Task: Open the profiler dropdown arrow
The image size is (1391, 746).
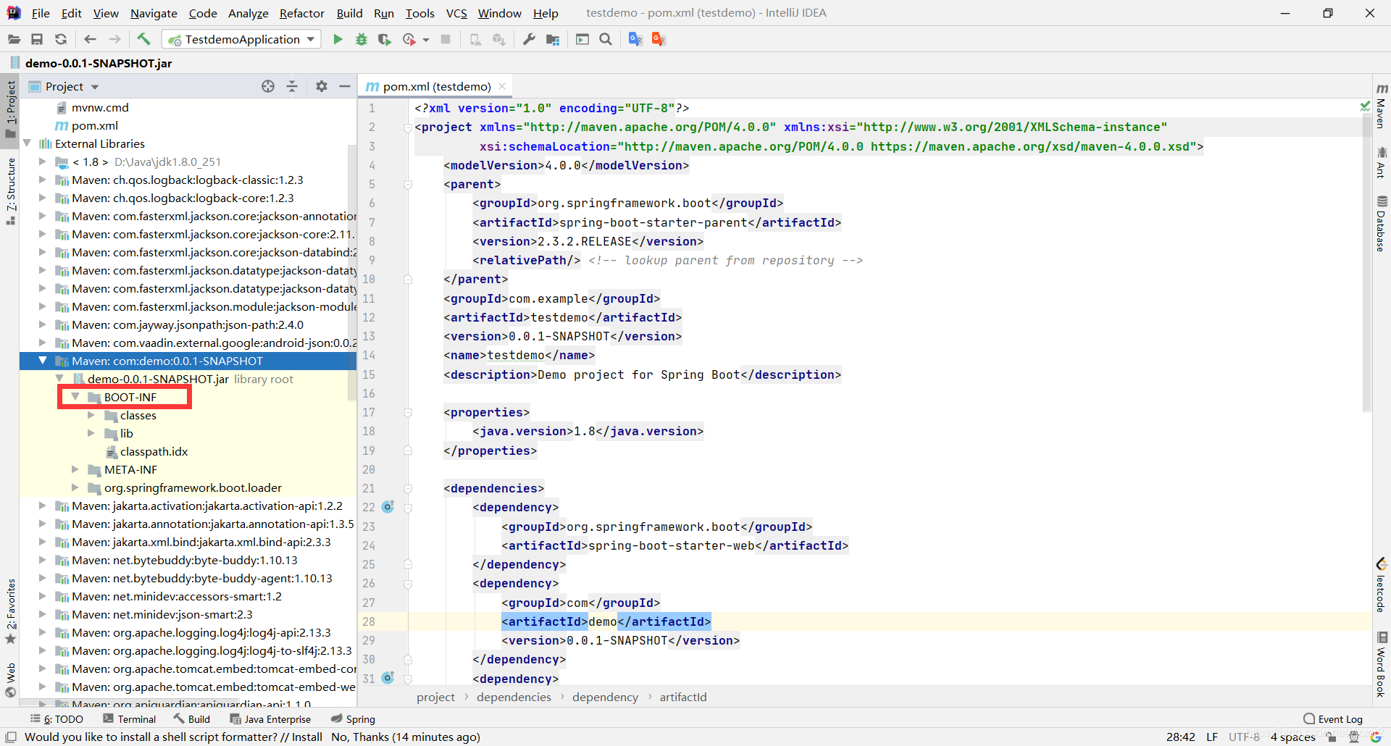Action: point(426,40)
